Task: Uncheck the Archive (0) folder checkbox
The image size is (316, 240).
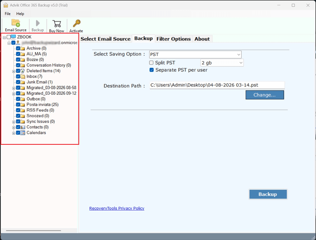Action: coord(18,48)
